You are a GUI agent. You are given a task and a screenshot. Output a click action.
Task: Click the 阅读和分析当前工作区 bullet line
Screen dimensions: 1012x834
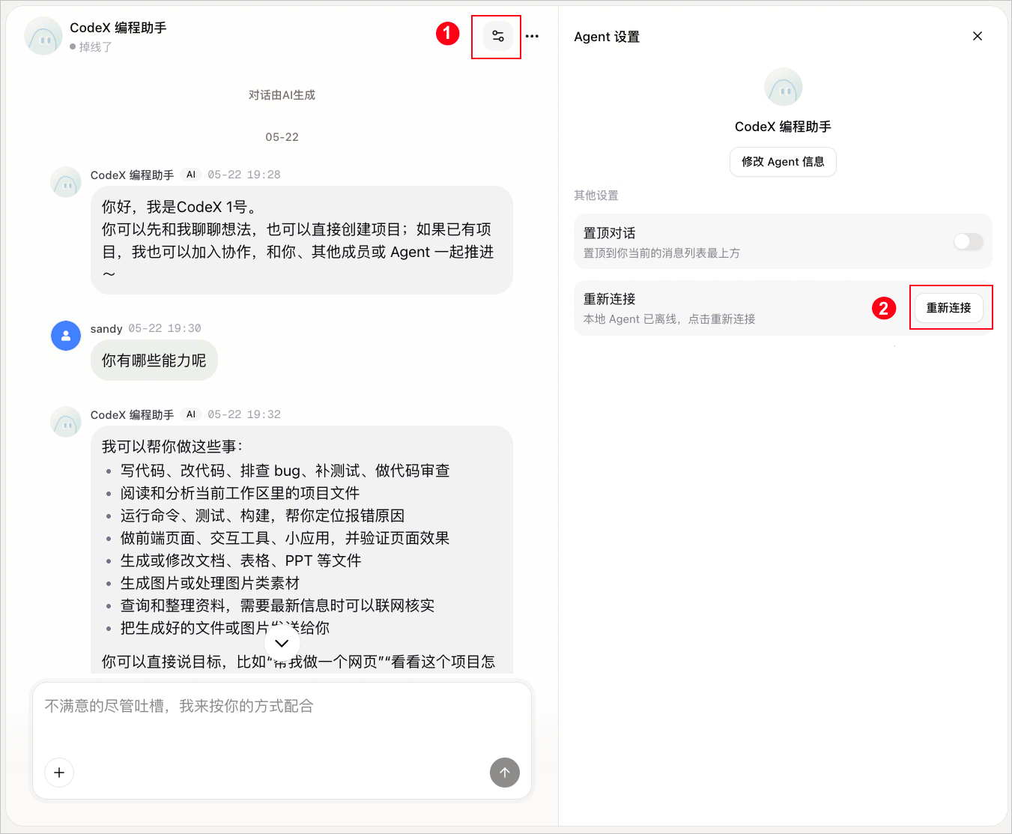pos(240,493)
